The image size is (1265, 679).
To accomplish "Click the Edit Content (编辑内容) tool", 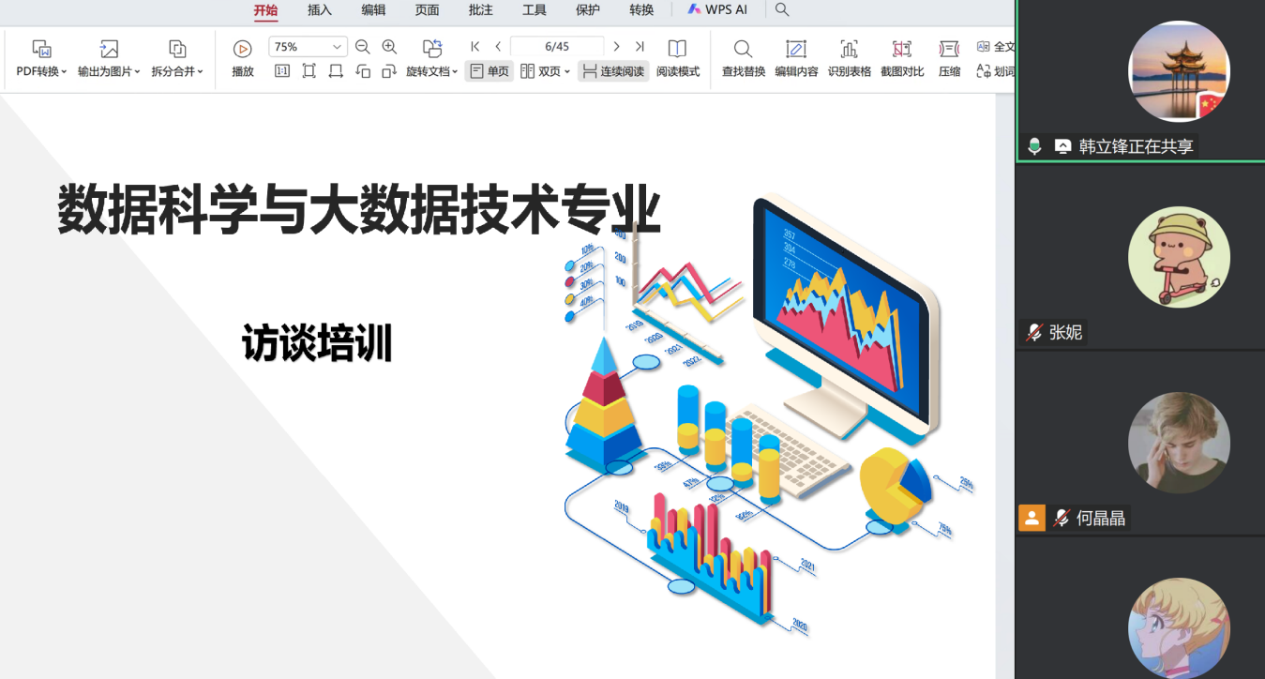I will 795,58.
